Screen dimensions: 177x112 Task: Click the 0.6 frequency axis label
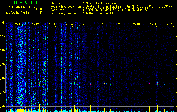pos(2,106)
